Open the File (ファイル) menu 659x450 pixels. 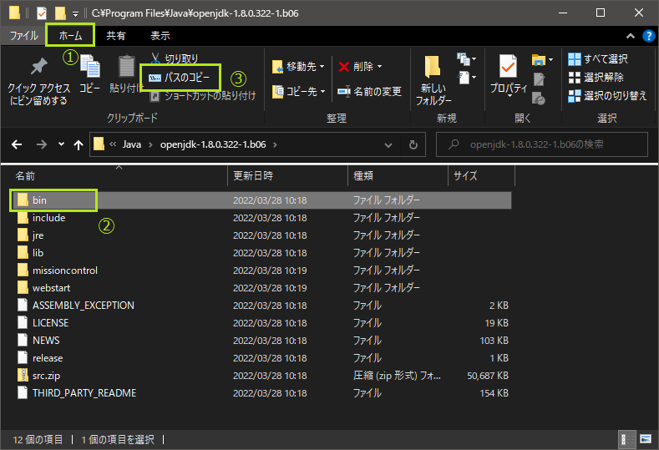(23, 36)
